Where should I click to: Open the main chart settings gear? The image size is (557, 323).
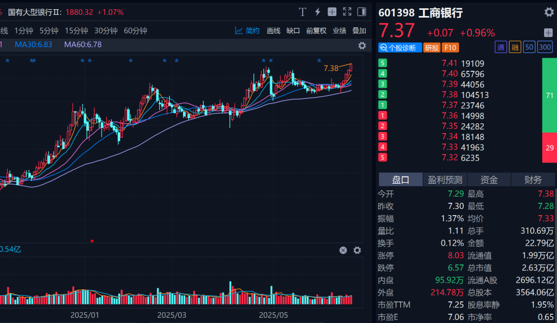point(362,46)
